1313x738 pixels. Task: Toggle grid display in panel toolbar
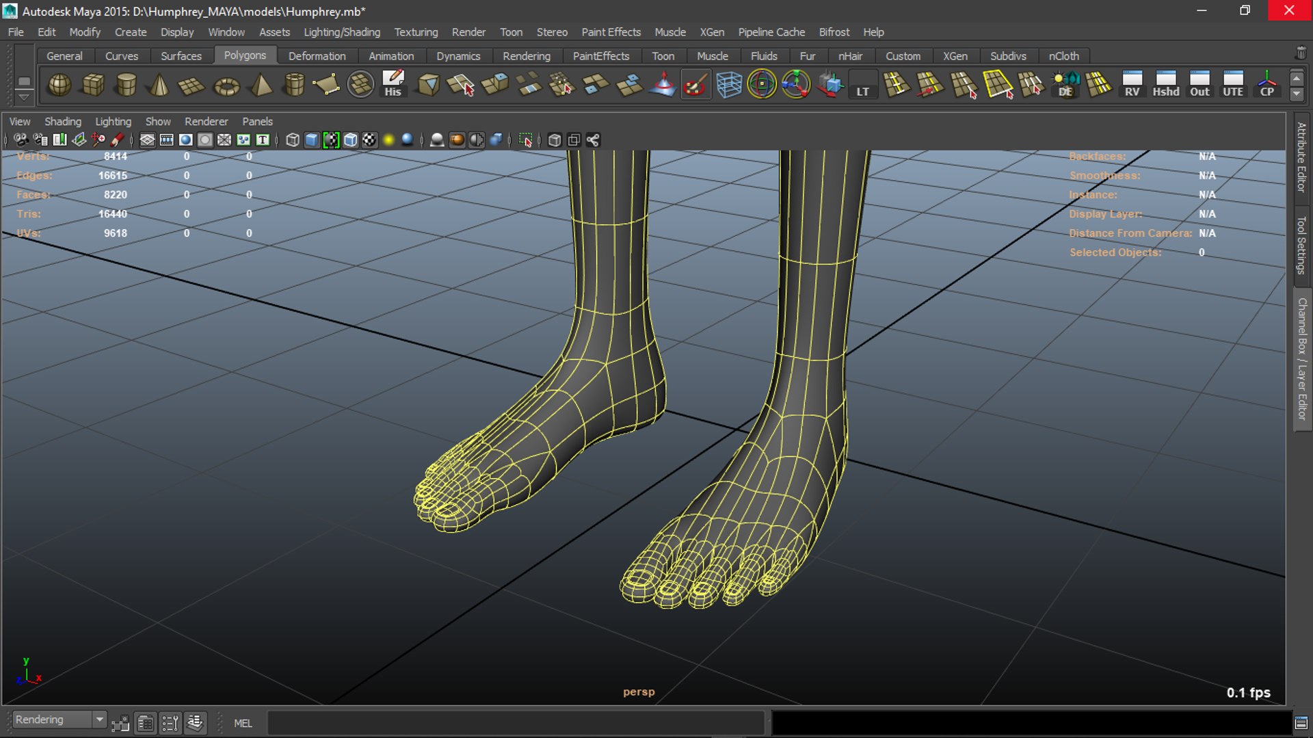click(147, 140)
